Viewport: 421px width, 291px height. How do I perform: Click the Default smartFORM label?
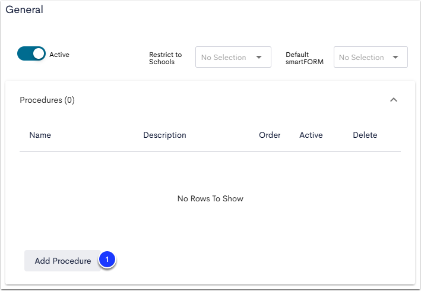pos(305,58)
